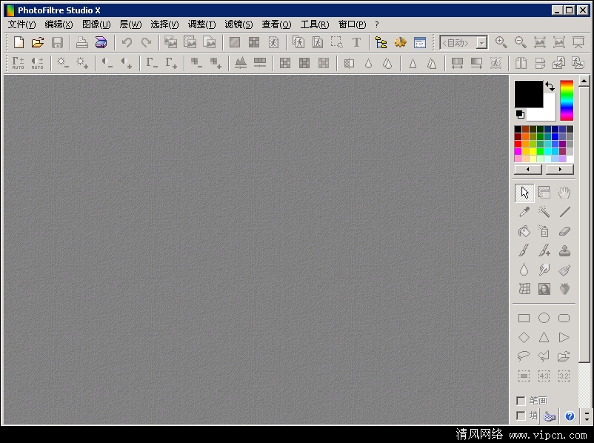
Task: Enable the 填 fill checkbox
Action: [x=521, y=416]
